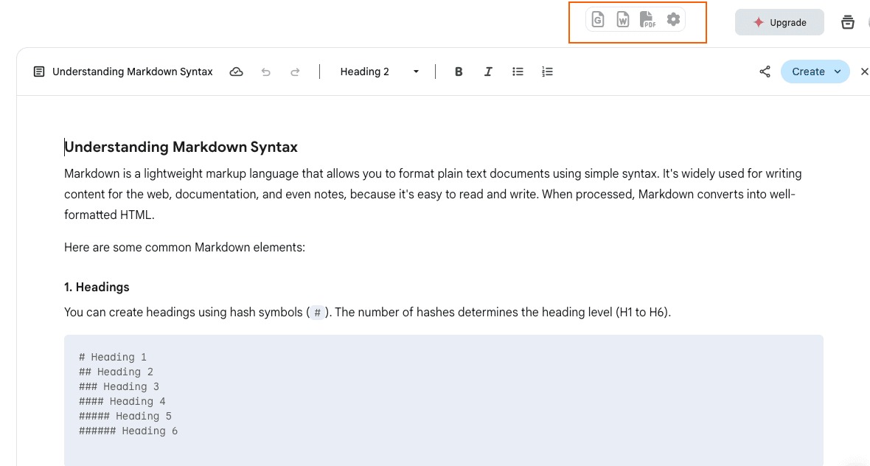
Task: Expand the Create button dropdown arrow
Action: click(838, 72)
